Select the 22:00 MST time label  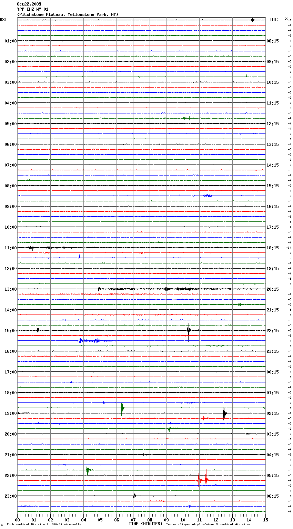(x=11, y=476)
